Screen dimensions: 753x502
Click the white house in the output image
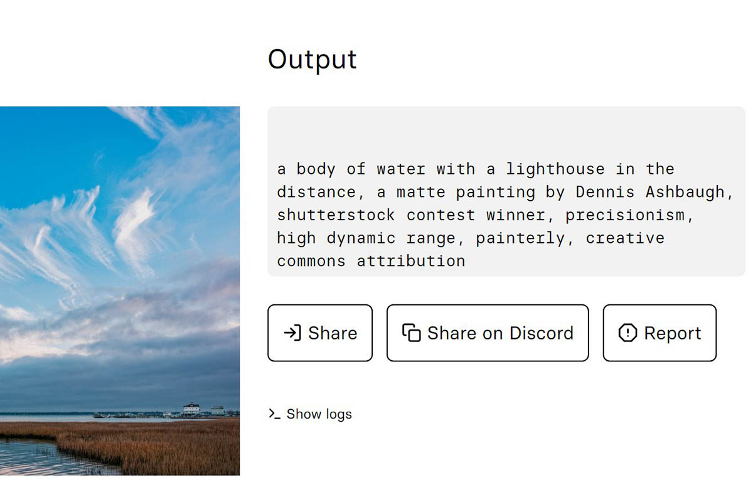point(191,409)
